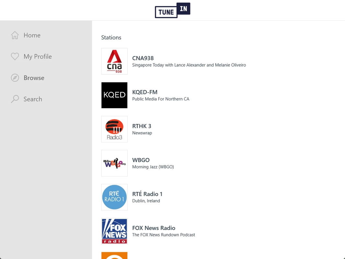Select the FOX News Radio logo
The width and height of the screenshot is (345, 259).
[x=114, y=231]
